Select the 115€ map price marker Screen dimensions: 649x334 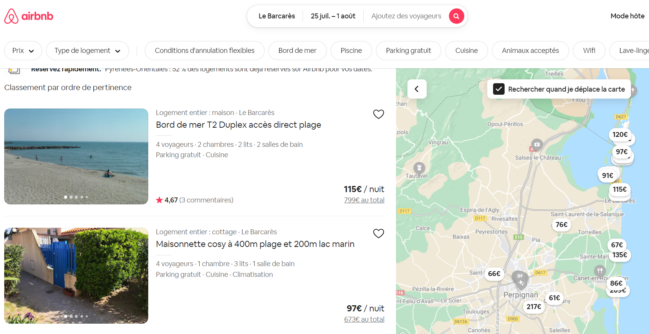click(619, 189)
